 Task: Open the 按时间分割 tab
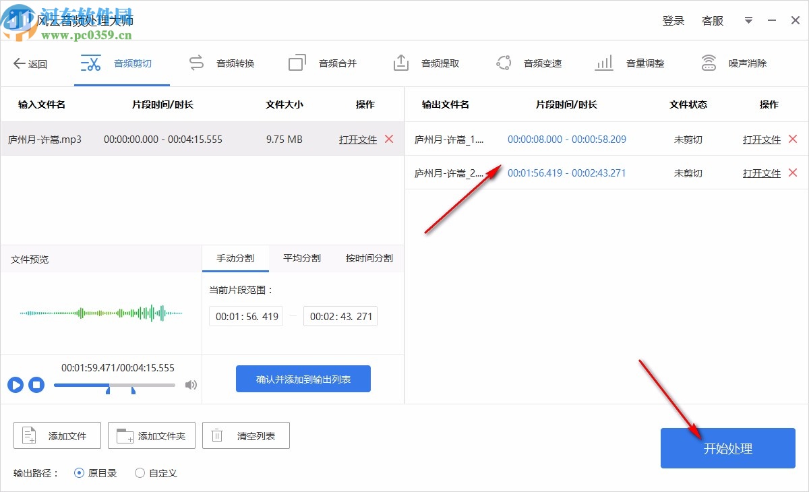[369, 258]
